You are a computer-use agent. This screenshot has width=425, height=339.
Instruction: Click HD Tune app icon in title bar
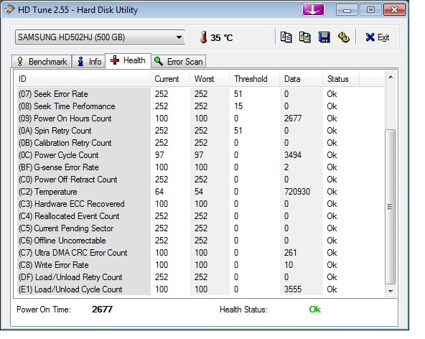pos(9,10)
